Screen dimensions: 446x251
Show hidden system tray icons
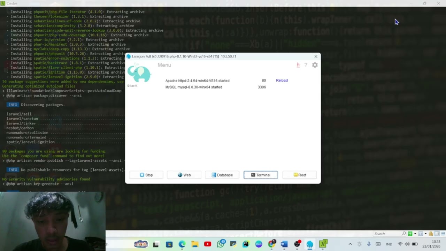[x=350, y=244]
